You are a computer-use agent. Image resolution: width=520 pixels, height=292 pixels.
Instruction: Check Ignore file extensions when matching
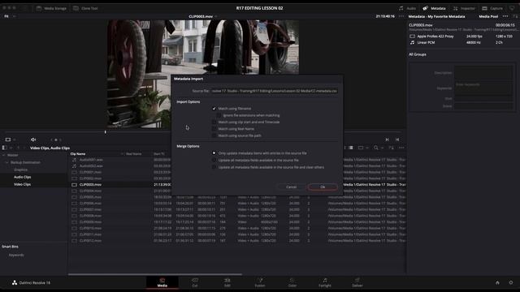(219, 115)
